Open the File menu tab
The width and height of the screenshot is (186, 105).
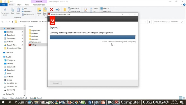coord(4,5)
